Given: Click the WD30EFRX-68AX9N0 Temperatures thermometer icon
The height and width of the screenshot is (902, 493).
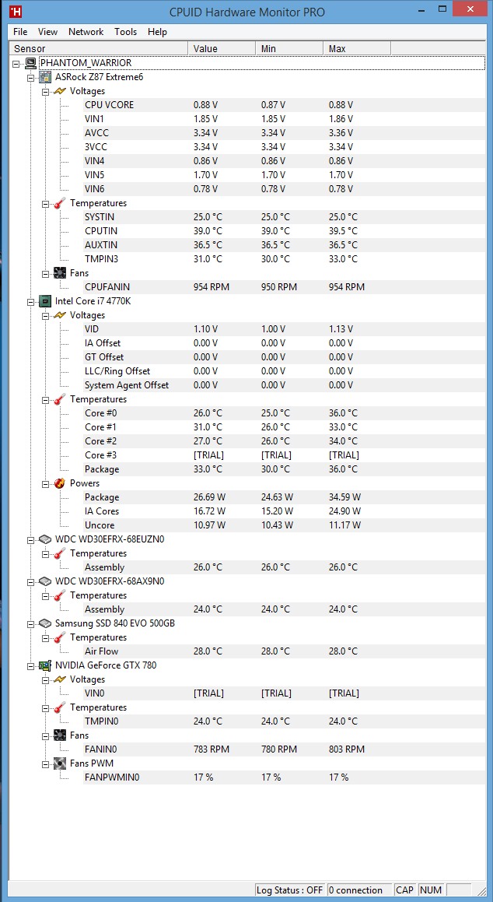Looking at the screenshot, I should pyautogui.click(x=60, y=595).
